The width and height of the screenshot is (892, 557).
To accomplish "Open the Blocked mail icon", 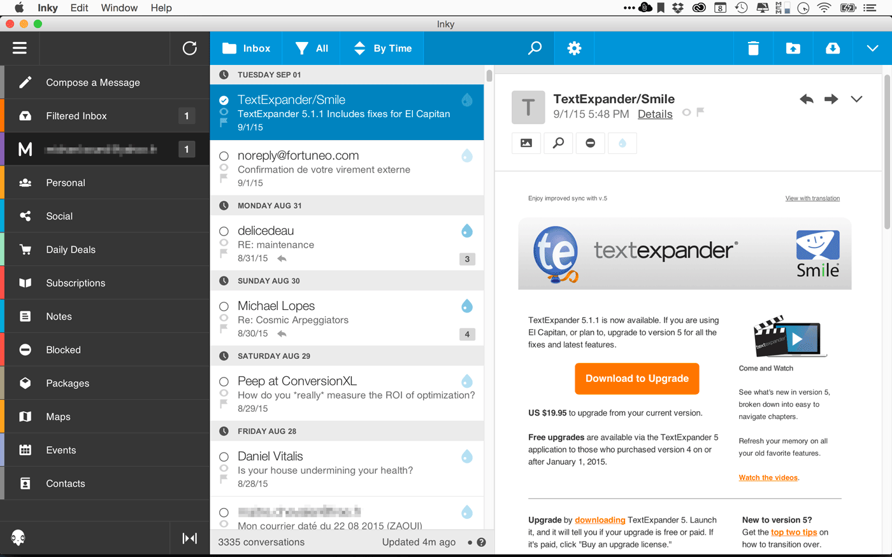I will point(25,349).
